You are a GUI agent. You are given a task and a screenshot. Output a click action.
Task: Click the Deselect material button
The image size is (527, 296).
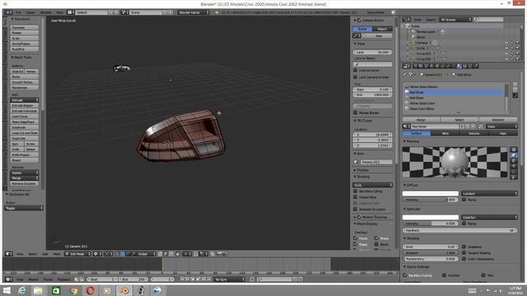[x=498, y=120]
